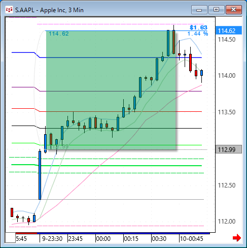Click the 112.50 price axis label
Viewport: 247px width, 248px height.
pyautogui.click(x=227, y=185)
